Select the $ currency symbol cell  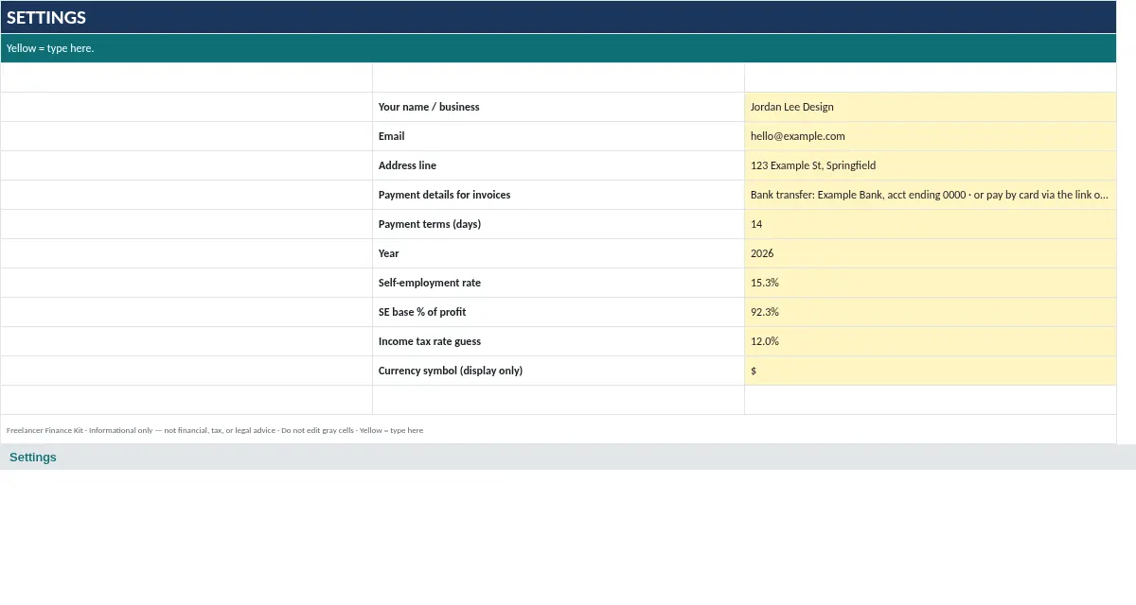(931, 371)
